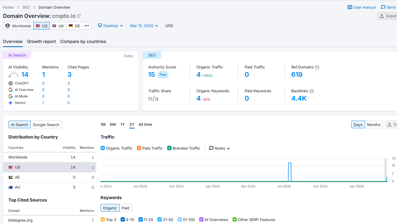This screenshot has height=224, width=397.
Task: Toggle Top 3 keywords checkbox
Action: click(x=103, y=219)
